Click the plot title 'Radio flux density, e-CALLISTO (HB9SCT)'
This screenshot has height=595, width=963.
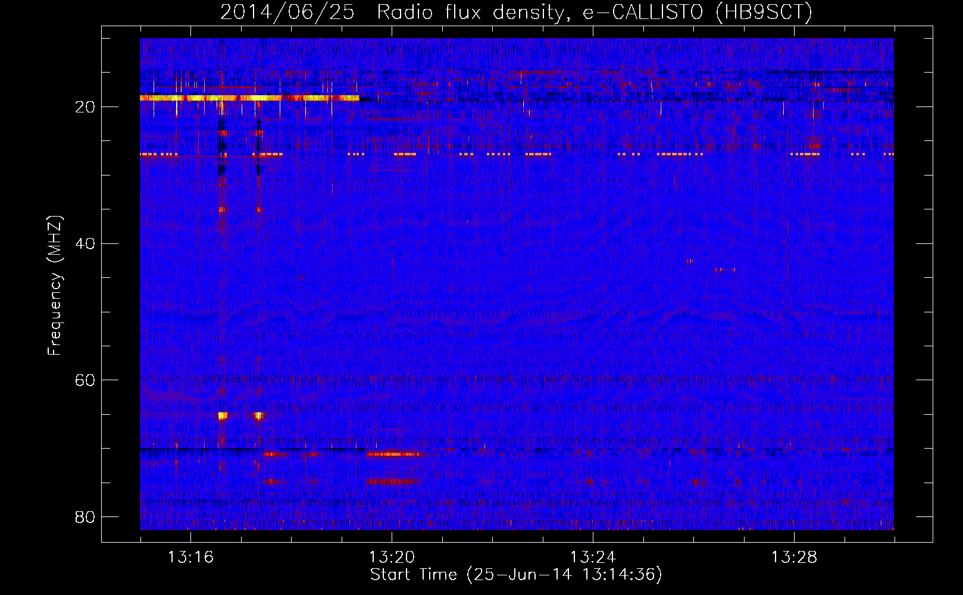[595, 12]
